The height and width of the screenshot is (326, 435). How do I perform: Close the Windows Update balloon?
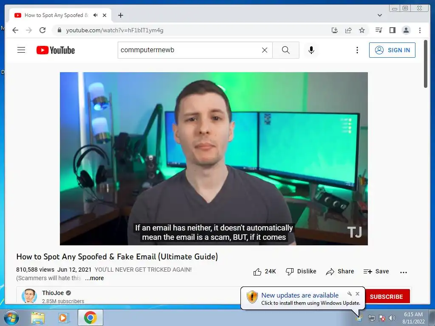(x=357, y=294)
